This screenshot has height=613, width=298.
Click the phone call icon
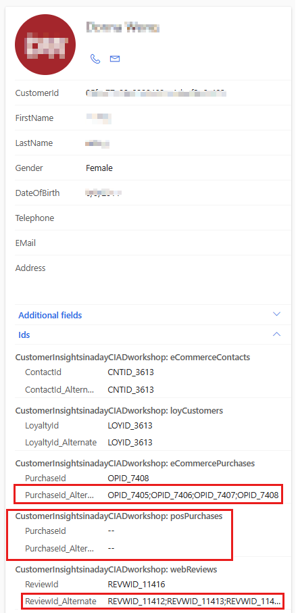point(95,59)
